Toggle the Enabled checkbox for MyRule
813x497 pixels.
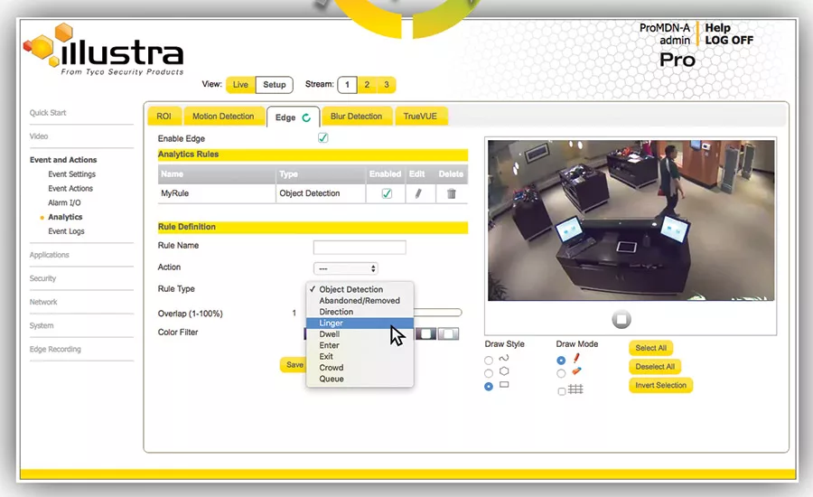click(387, 193)
